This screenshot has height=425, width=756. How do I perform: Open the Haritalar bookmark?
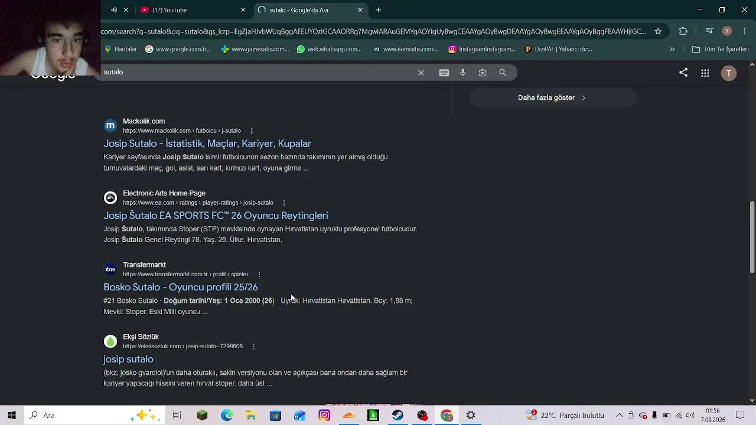[120, 49]
